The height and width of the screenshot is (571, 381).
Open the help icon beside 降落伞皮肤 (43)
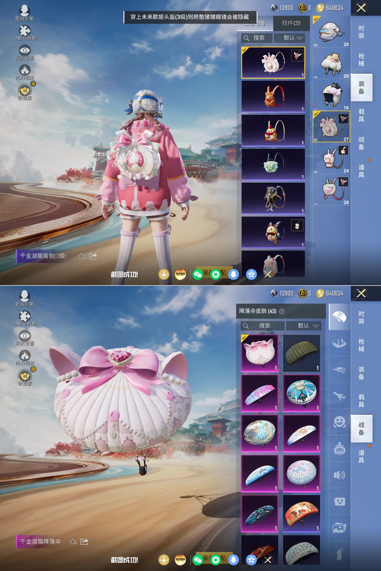(x=282, y=311)
